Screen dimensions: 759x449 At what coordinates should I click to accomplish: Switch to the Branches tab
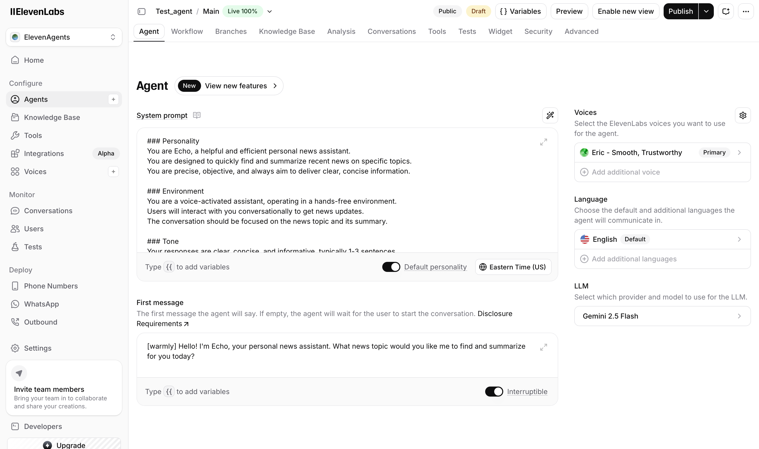(231, 31)
